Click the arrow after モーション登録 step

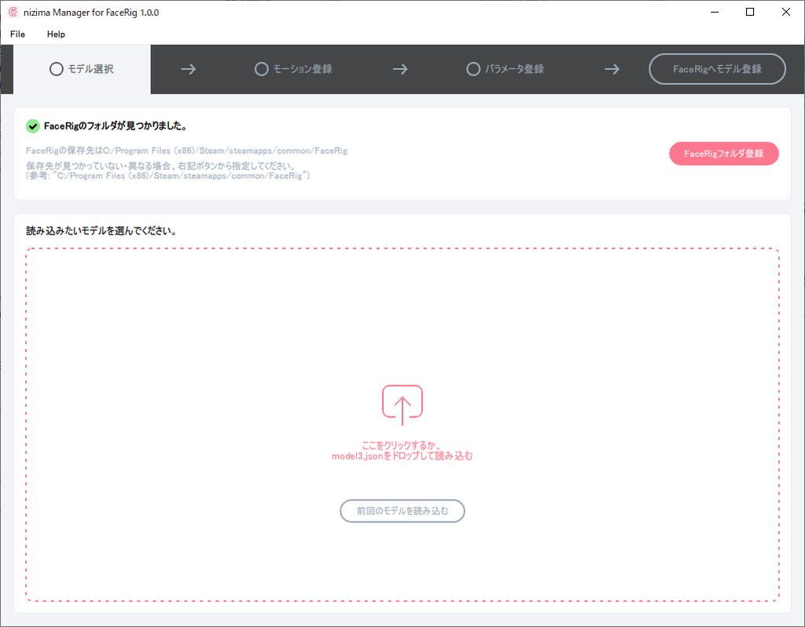point(400,69)
